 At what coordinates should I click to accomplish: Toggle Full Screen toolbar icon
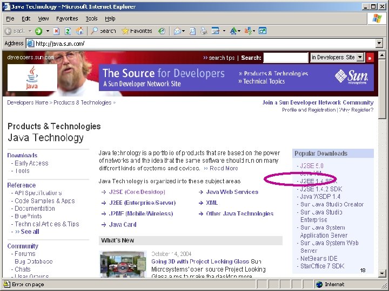point(263,31)
